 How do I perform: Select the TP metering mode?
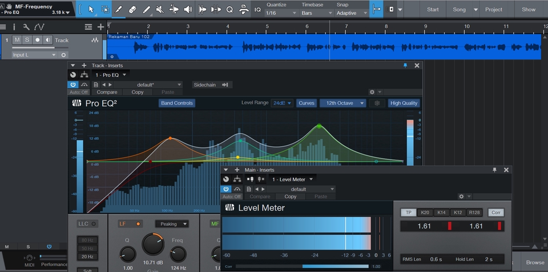pyautogui.click(x=409, y=212)
